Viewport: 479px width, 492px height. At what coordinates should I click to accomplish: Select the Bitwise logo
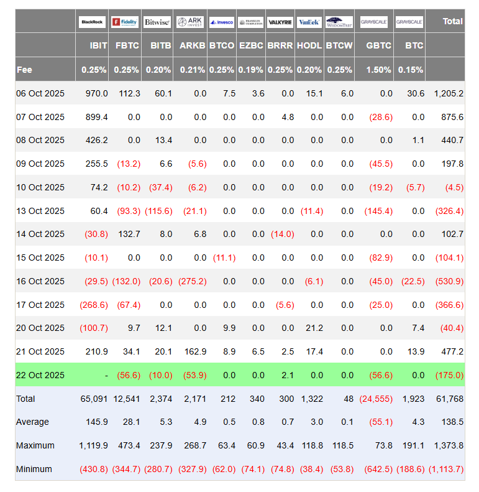[157, 22]
